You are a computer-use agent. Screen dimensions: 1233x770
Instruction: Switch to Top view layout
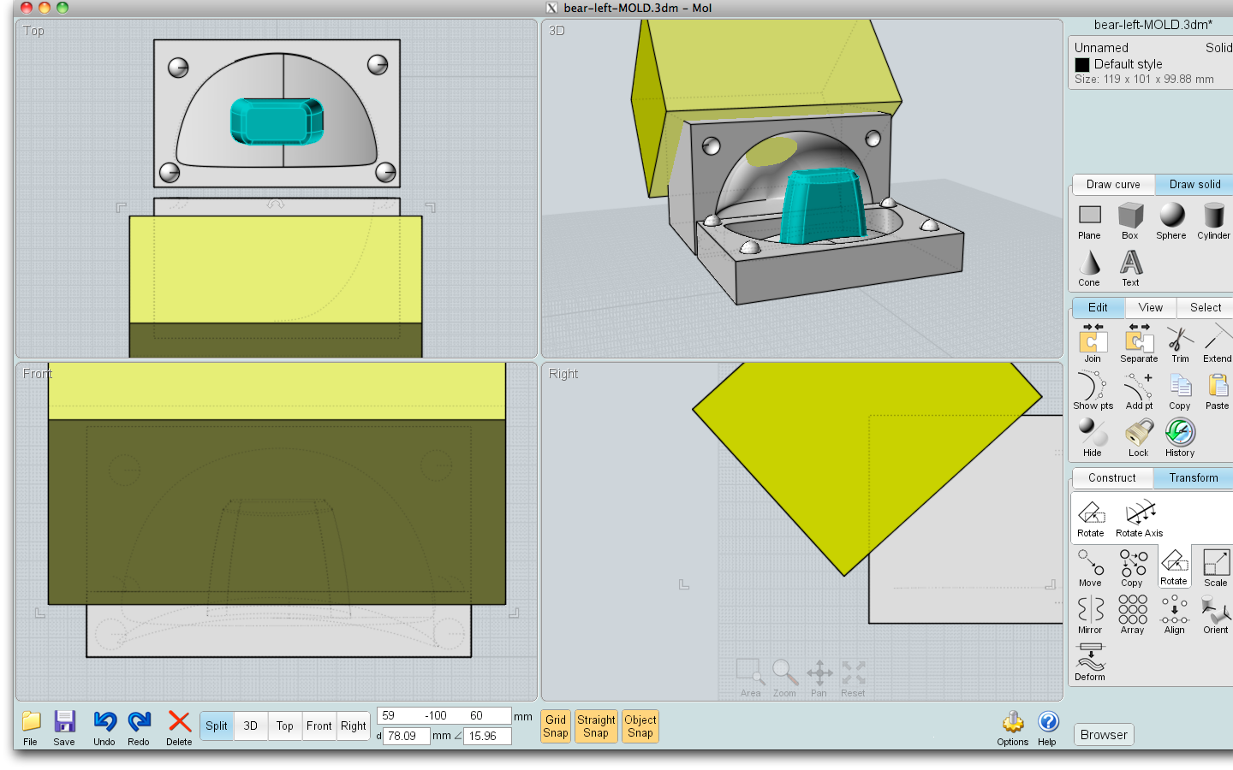pos(285,726)
